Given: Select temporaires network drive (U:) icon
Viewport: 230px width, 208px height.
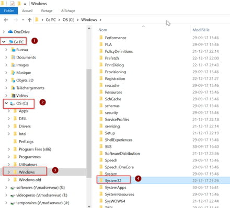Looking at the screenshot, I should [13, 203].
